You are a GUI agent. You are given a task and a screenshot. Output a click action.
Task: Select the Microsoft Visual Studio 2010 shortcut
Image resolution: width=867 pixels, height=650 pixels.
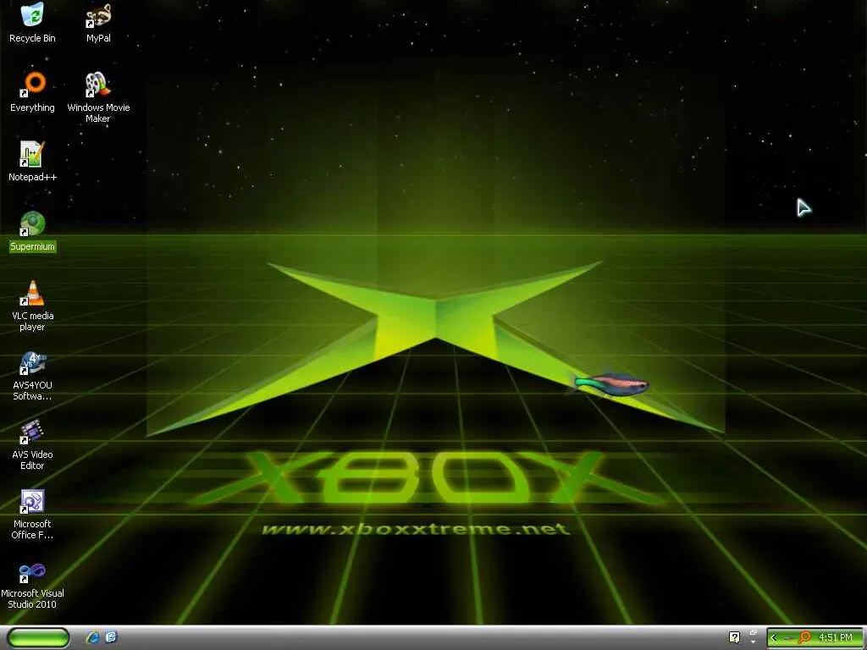pyautogui.click(x=33, y=586)
